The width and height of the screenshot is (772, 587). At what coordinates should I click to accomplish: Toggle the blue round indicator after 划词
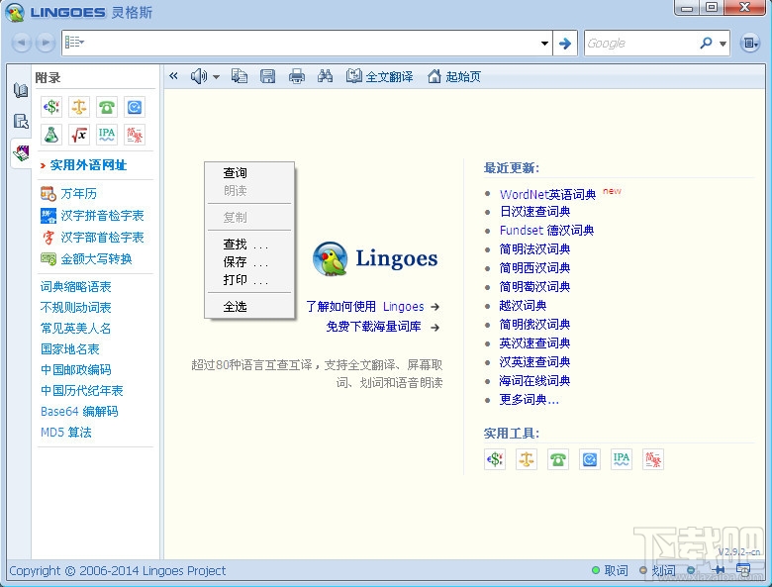coord(691,570)
